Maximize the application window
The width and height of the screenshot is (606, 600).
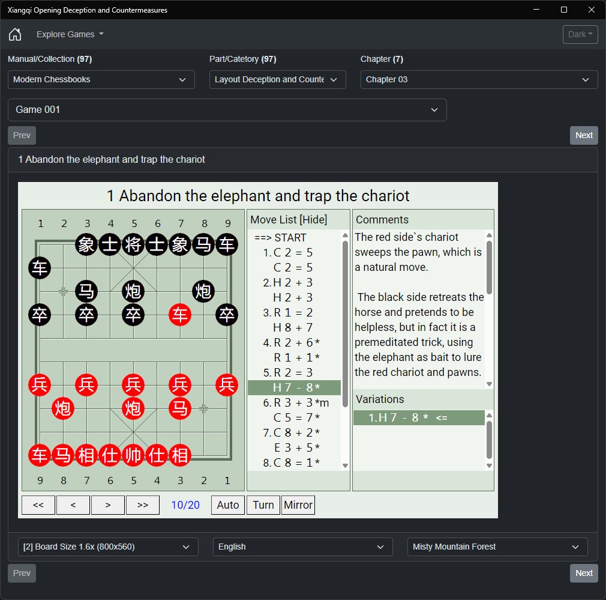coord(564,10)
